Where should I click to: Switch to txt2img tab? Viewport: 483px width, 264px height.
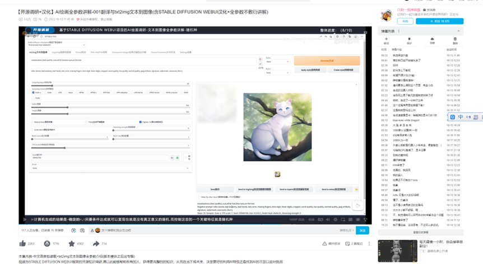[x=38, y=52]
